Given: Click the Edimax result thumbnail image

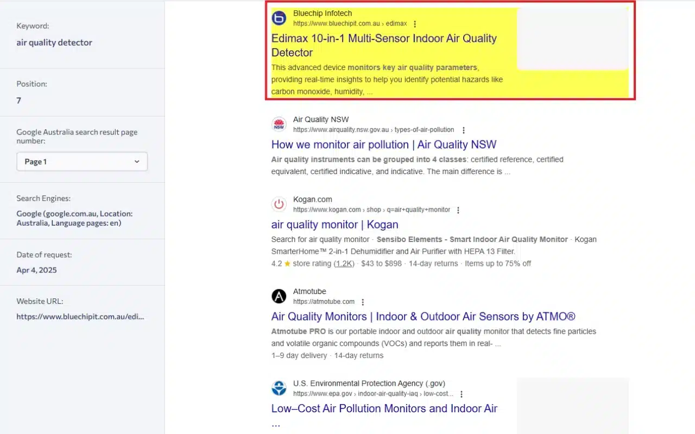Looking at the screenshot, I should pos(572,39).
